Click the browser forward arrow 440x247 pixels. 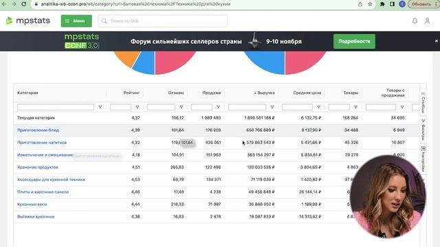tap(14, 4)
